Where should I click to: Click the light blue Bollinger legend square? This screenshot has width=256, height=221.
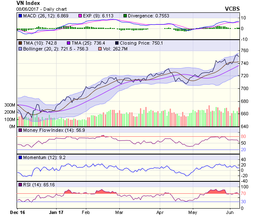[20, 49]
